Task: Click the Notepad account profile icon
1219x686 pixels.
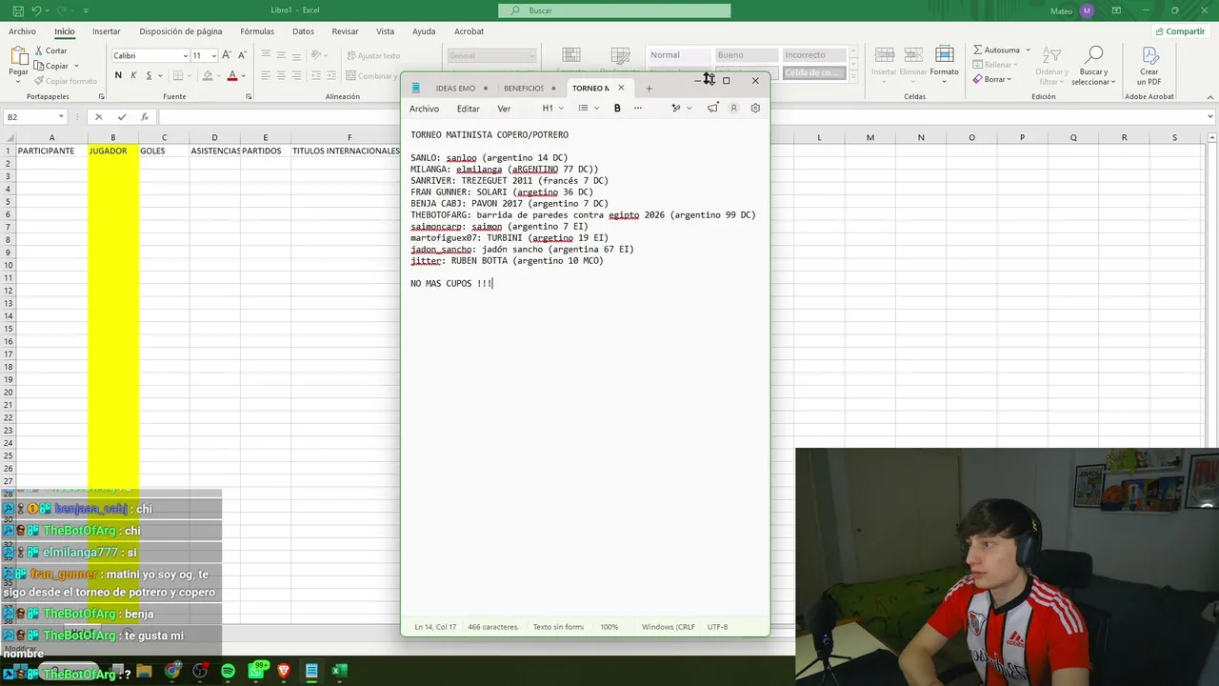Action: (x=733, y=109)
